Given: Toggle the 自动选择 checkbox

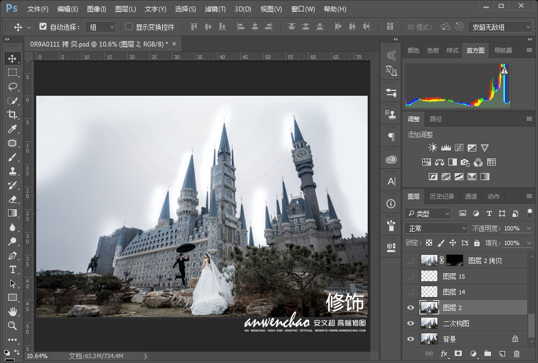Looking at the screenshot, I should [43, 27].
